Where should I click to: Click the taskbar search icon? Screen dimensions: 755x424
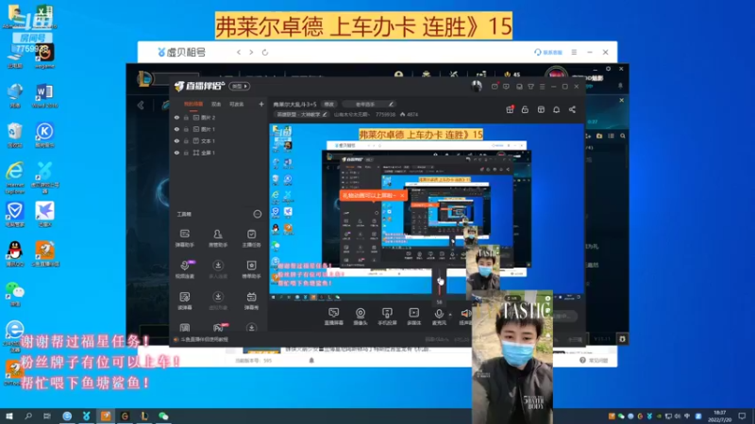28,416
